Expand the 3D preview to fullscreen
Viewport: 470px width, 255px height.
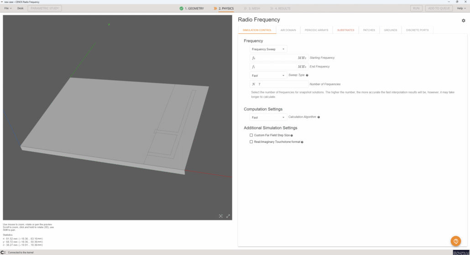(x=228, y=216)
